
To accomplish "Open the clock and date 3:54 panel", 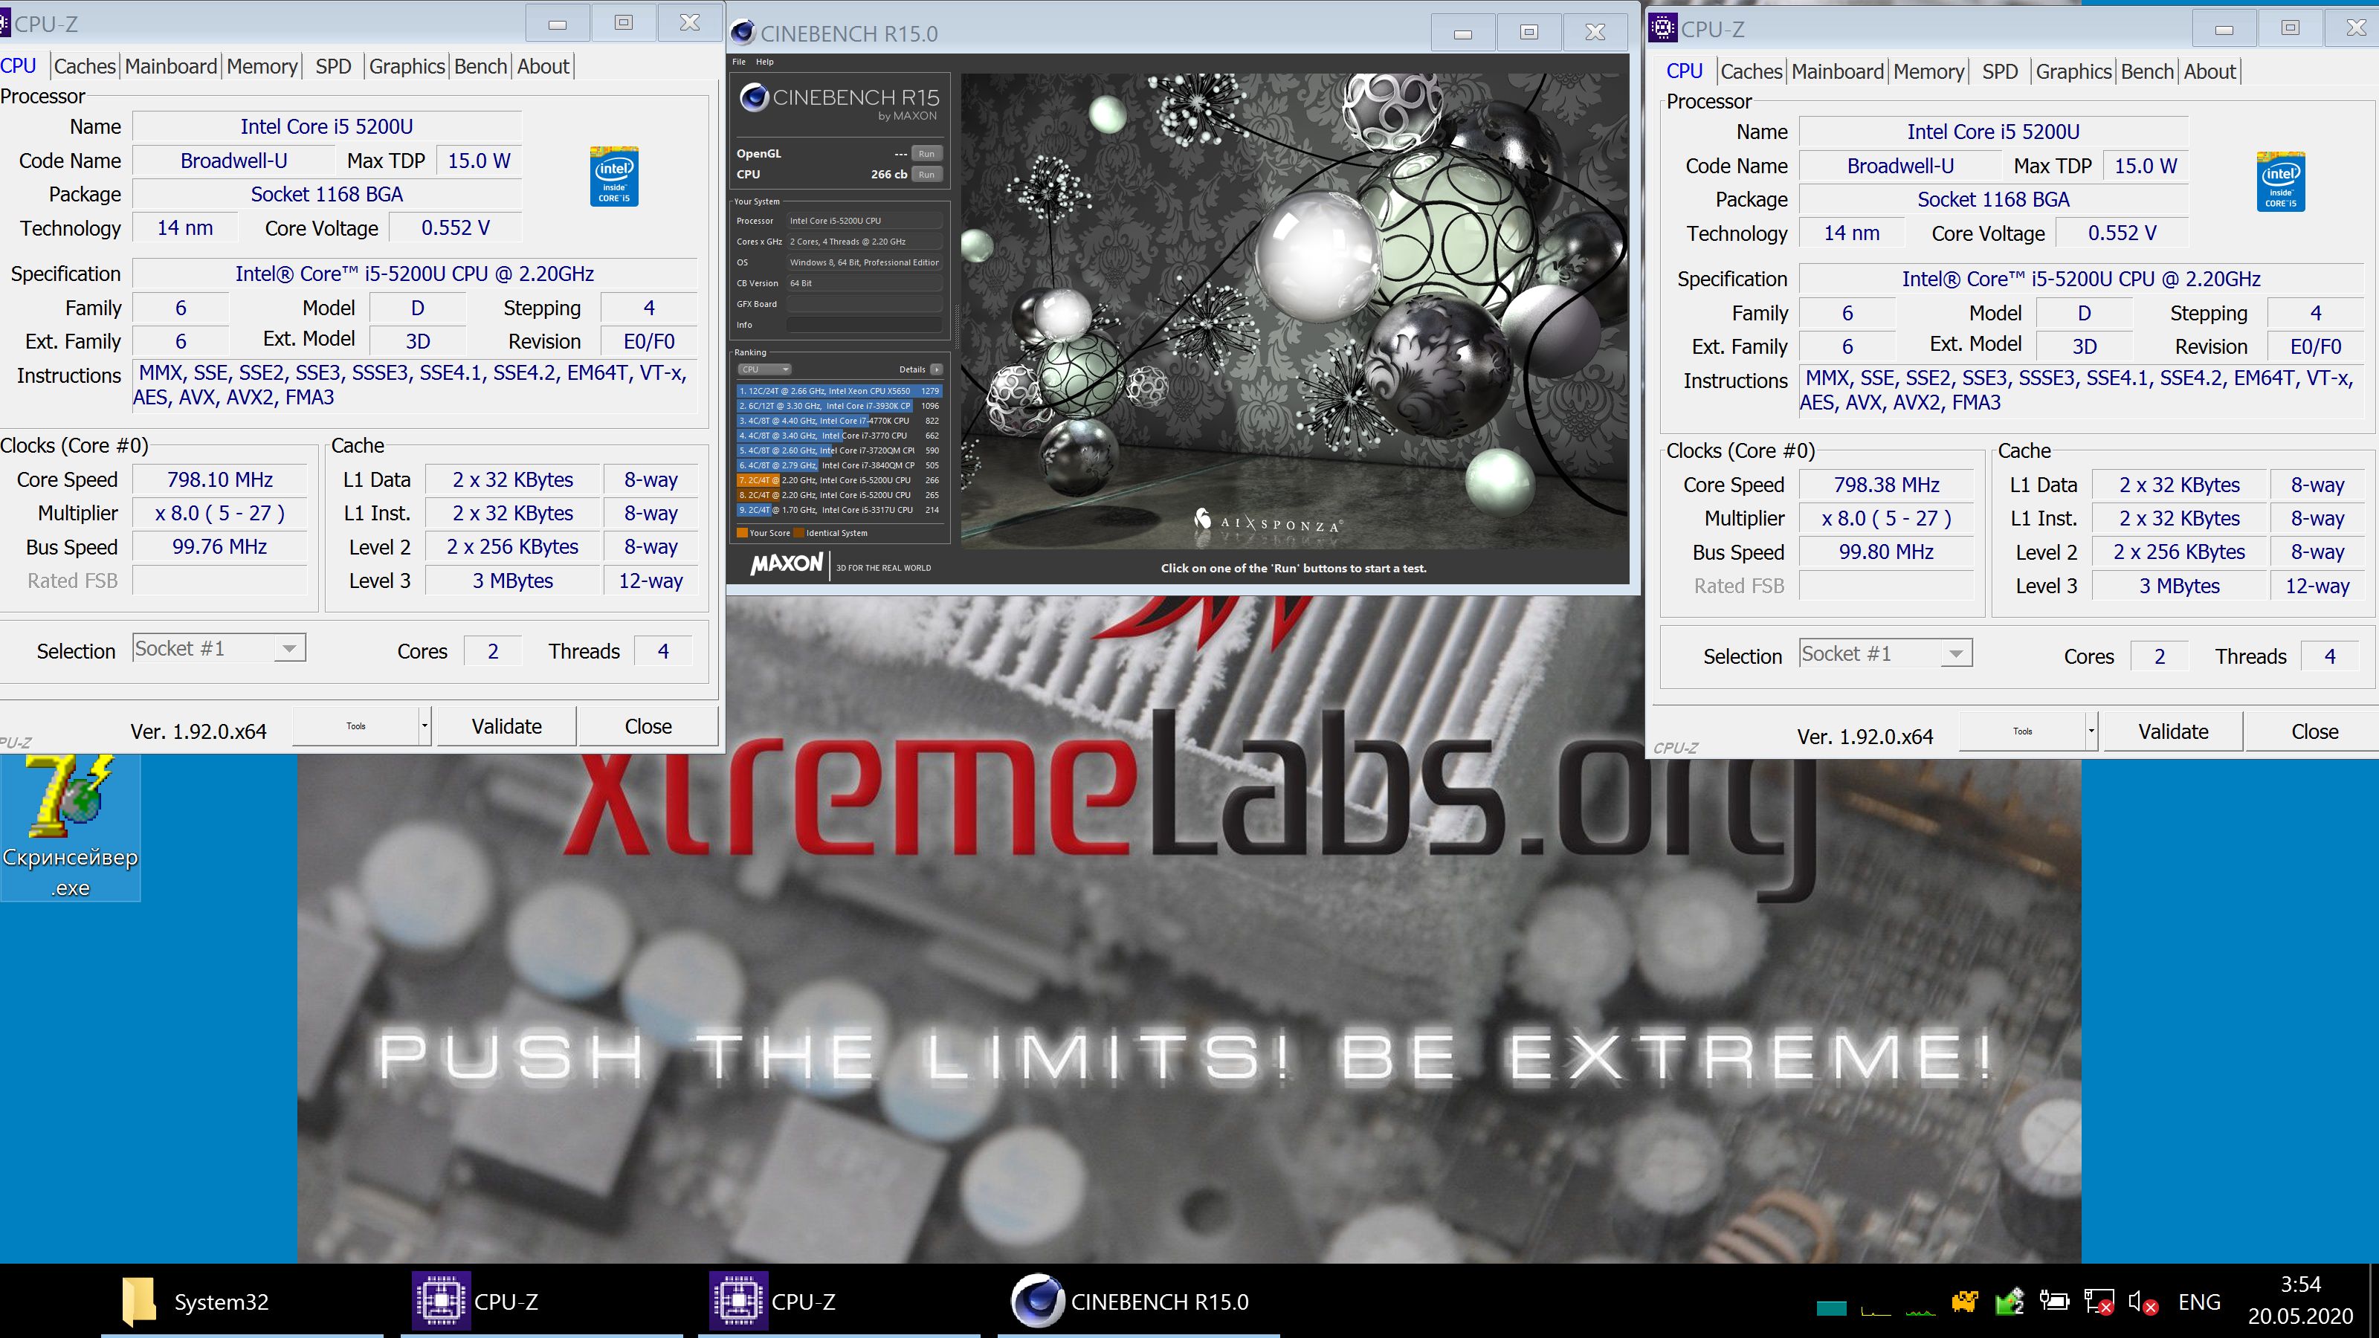I will tap(2300, 1300).
